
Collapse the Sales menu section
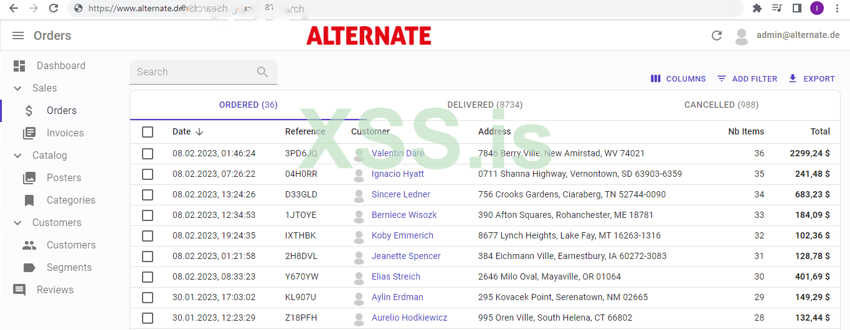tap(18, 88)
